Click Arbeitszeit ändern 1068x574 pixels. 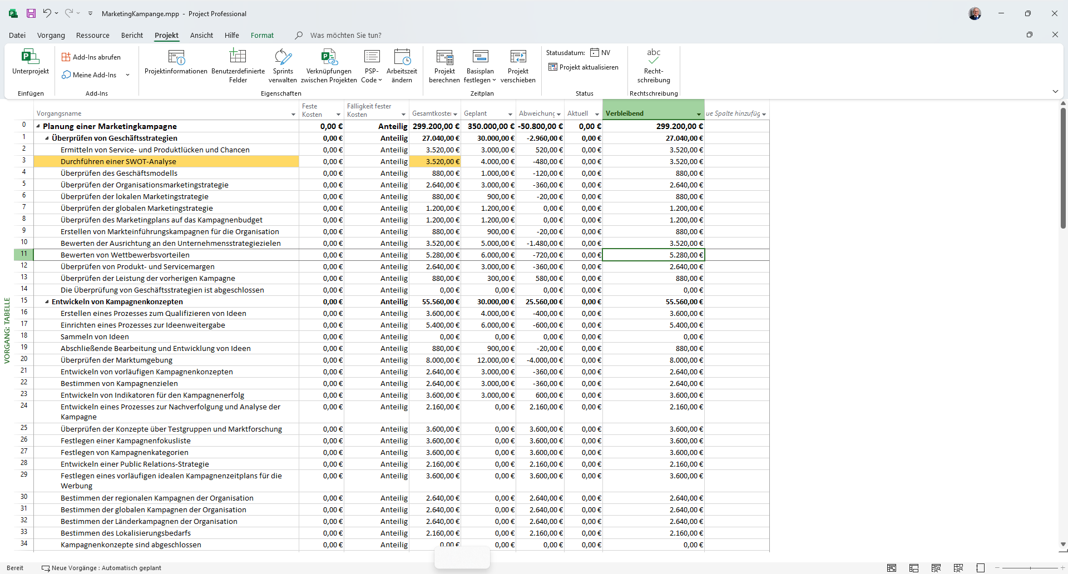(x=402, y=66)
